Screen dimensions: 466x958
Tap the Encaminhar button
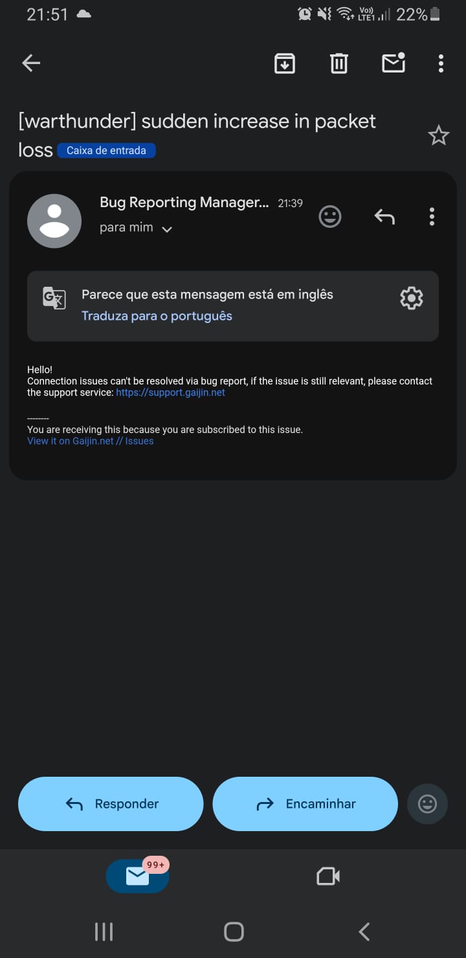[305, 804]
